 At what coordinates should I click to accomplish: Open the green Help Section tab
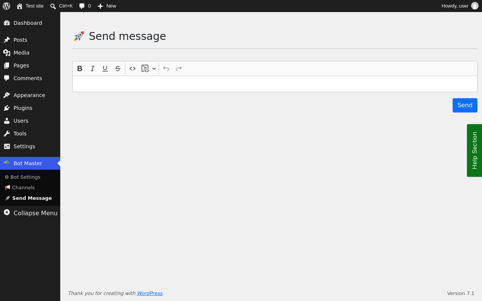coord(474,150)
